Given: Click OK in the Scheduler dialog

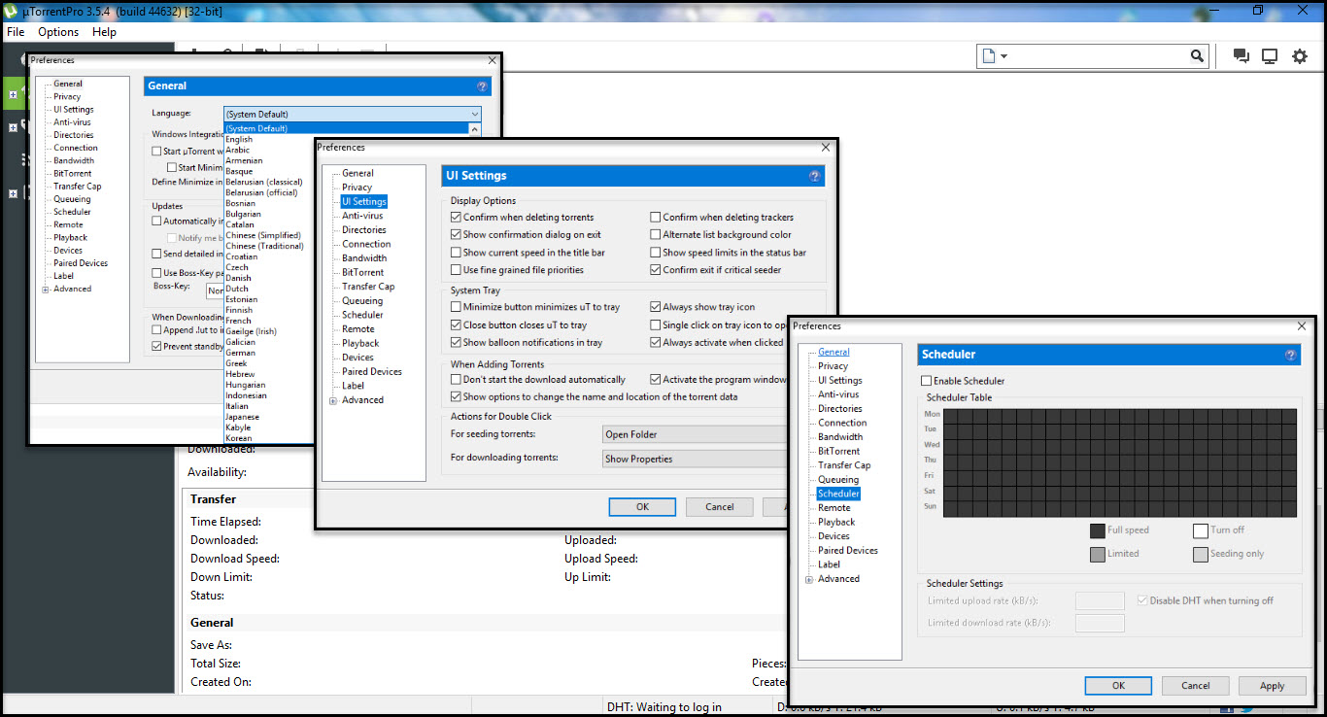Looking at the screenshot, I should 1118,686.
